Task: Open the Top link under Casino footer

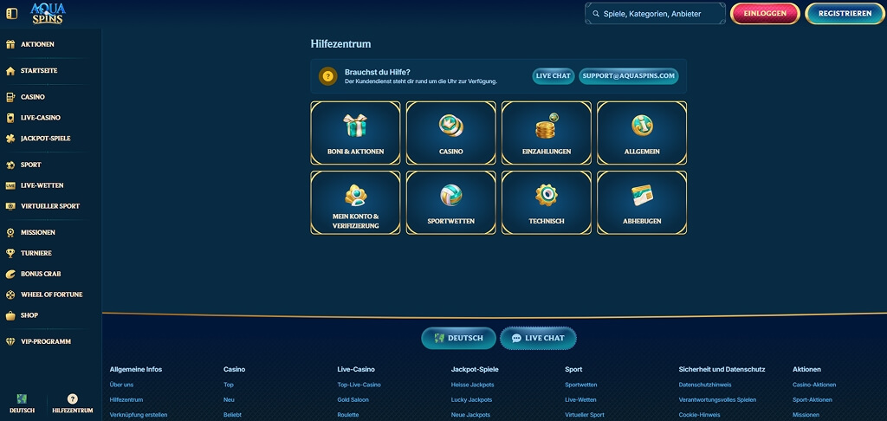Action: click(229, 385)
